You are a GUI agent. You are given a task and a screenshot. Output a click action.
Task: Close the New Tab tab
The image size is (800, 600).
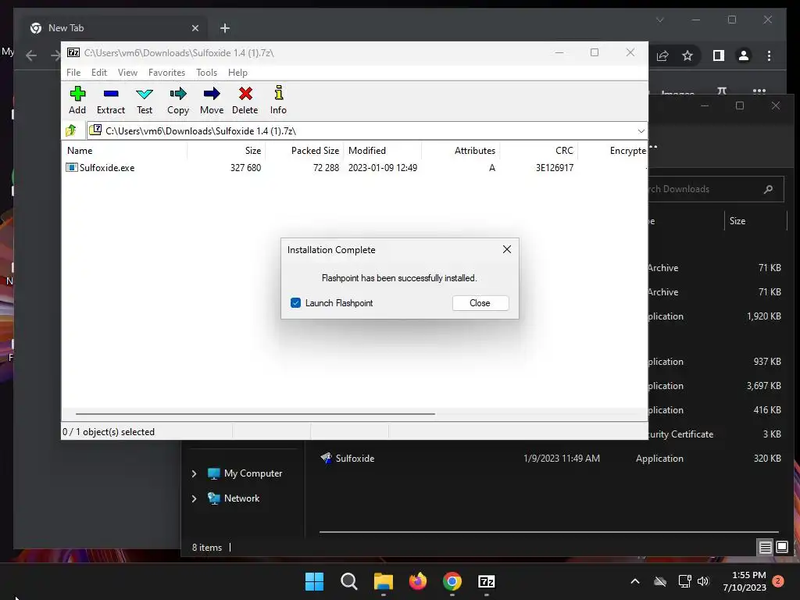click(x=195, y=28)
